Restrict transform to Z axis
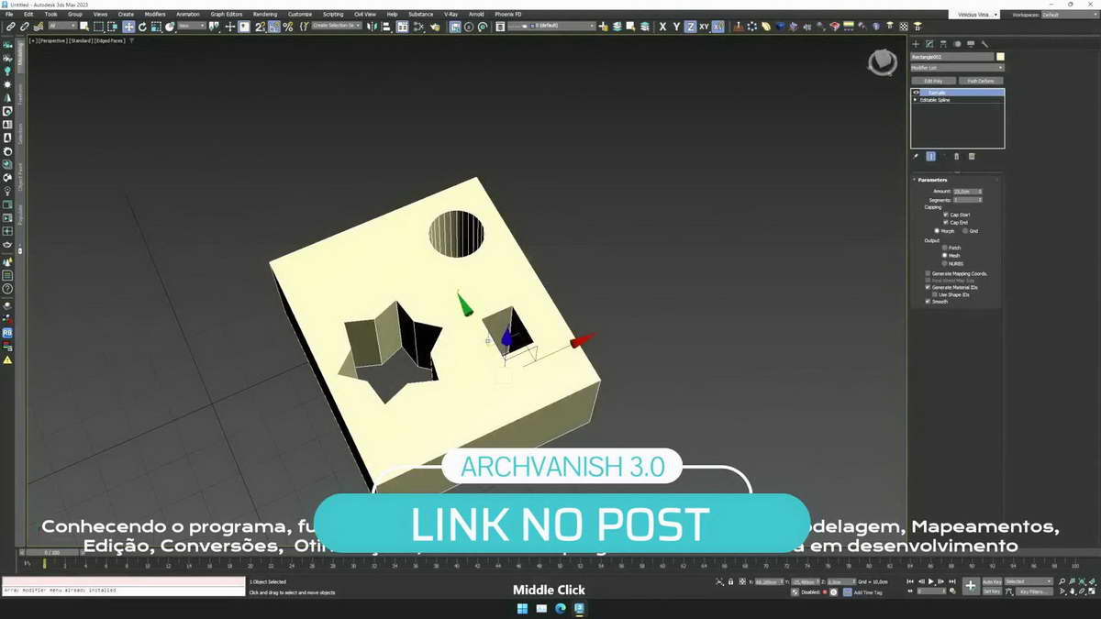Viewport: 1101px width, 619px height. 690,27
